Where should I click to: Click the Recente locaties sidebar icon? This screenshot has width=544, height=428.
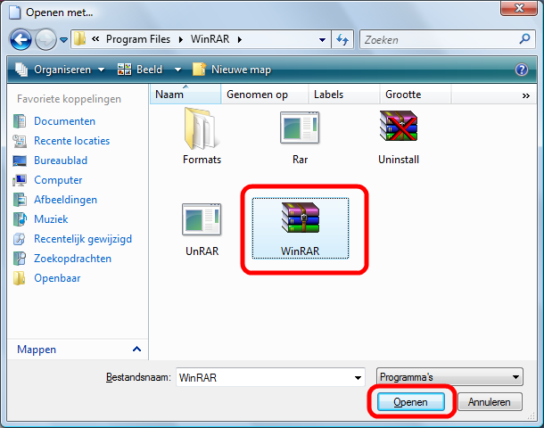[20, 141]
